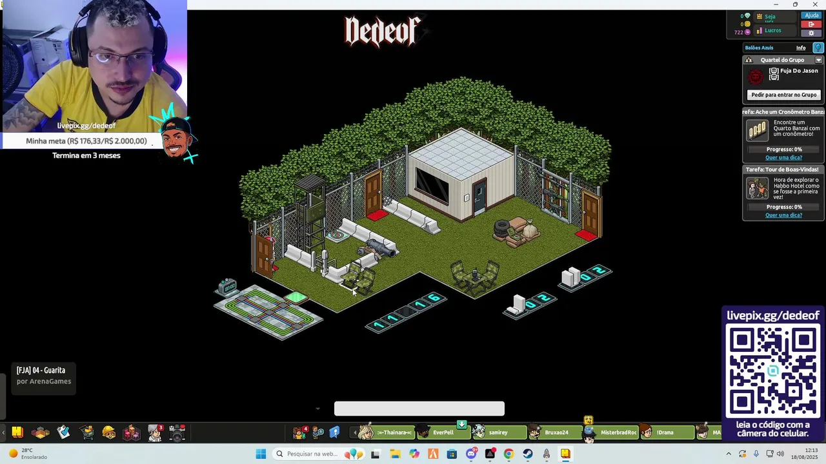Click the Tour de Boas-Vindas progress bar
Viewport: 826px width, 464px height.
[x=784, y=207]
